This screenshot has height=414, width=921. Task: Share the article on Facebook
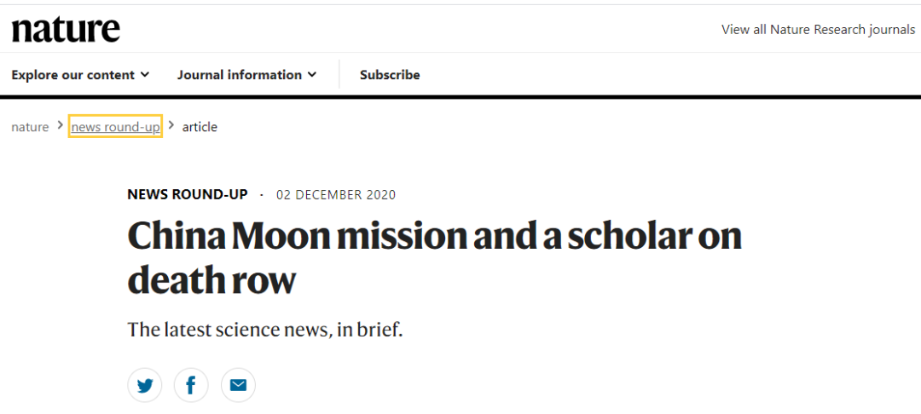tap(191, 386)
